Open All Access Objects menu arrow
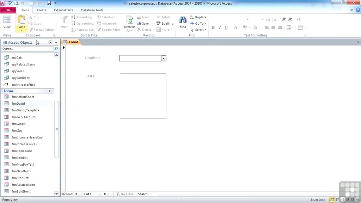This screenshot has width=361, height=203. click(x=50, y=42)
